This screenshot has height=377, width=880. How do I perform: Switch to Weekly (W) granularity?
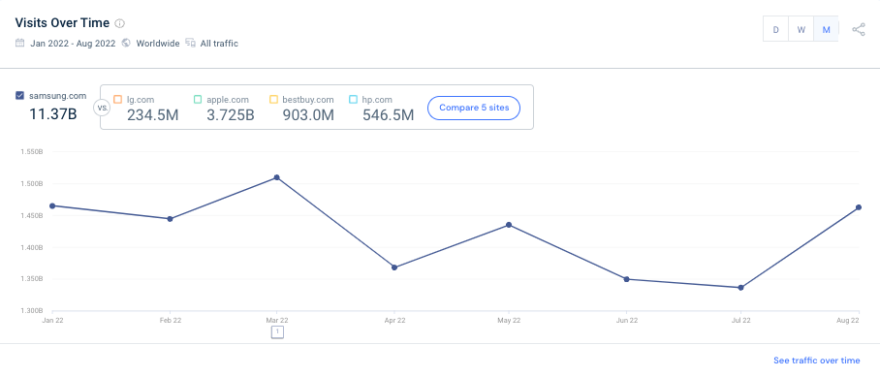pos(801,30)
